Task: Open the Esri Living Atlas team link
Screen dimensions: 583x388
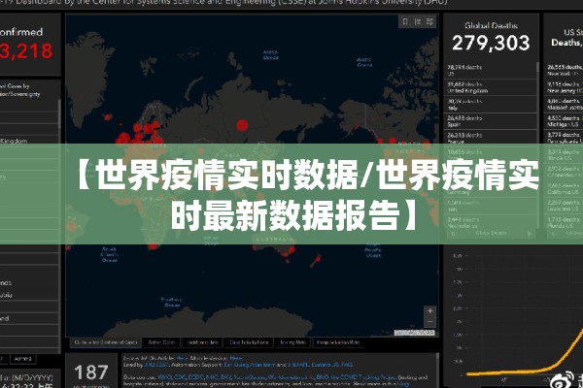Action: (250, 365)
